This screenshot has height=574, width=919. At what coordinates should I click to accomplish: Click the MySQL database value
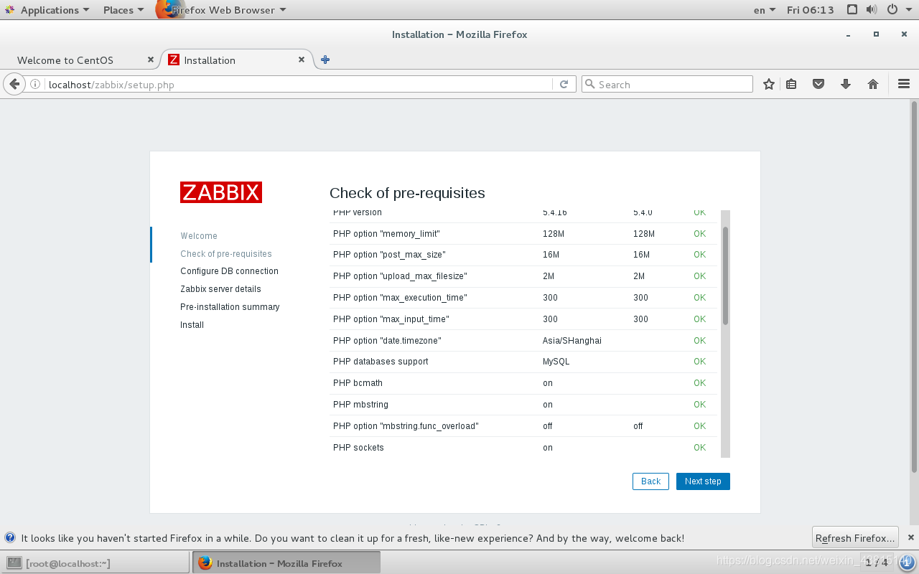coord(556,361)
